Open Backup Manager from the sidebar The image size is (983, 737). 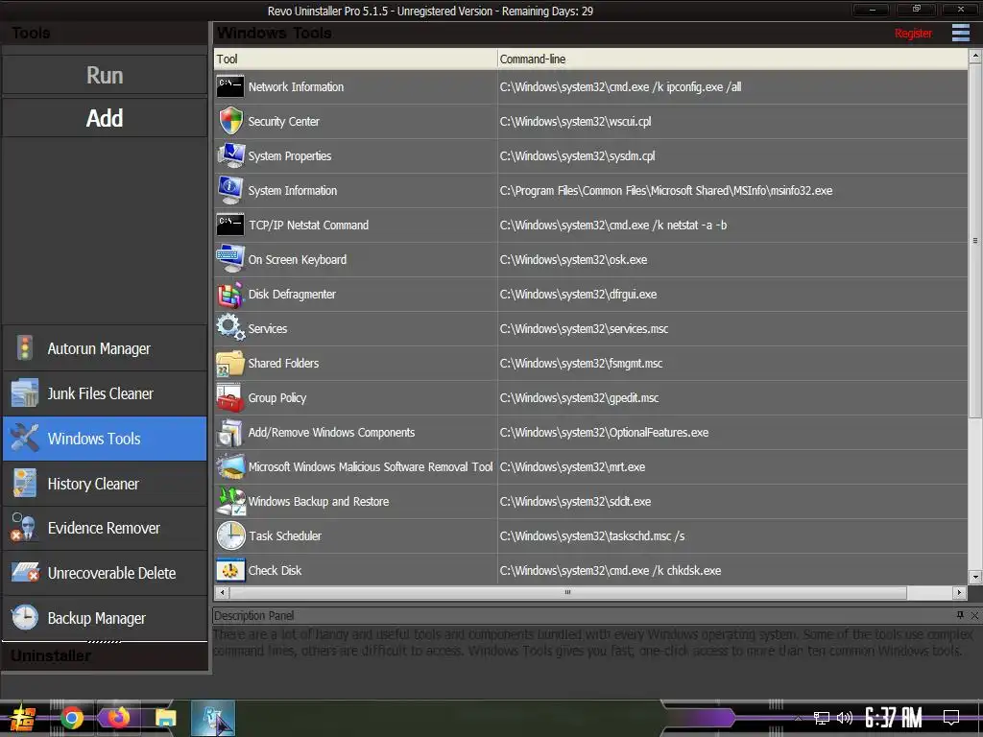[105, 618]
